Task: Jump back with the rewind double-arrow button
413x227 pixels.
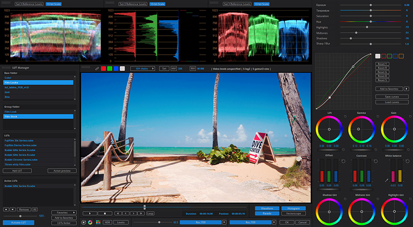Action: click(x=118, y=213)
